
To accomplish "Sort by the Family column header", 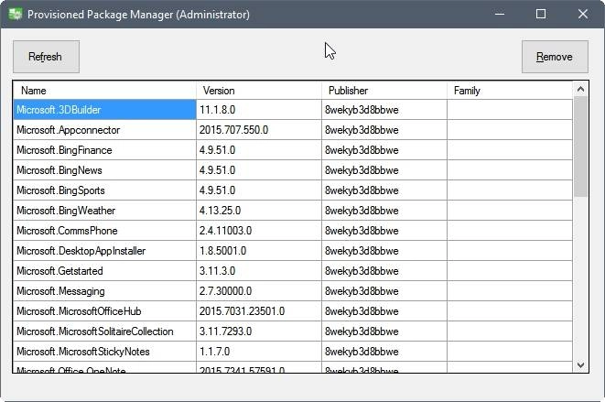I will point(510,91).
